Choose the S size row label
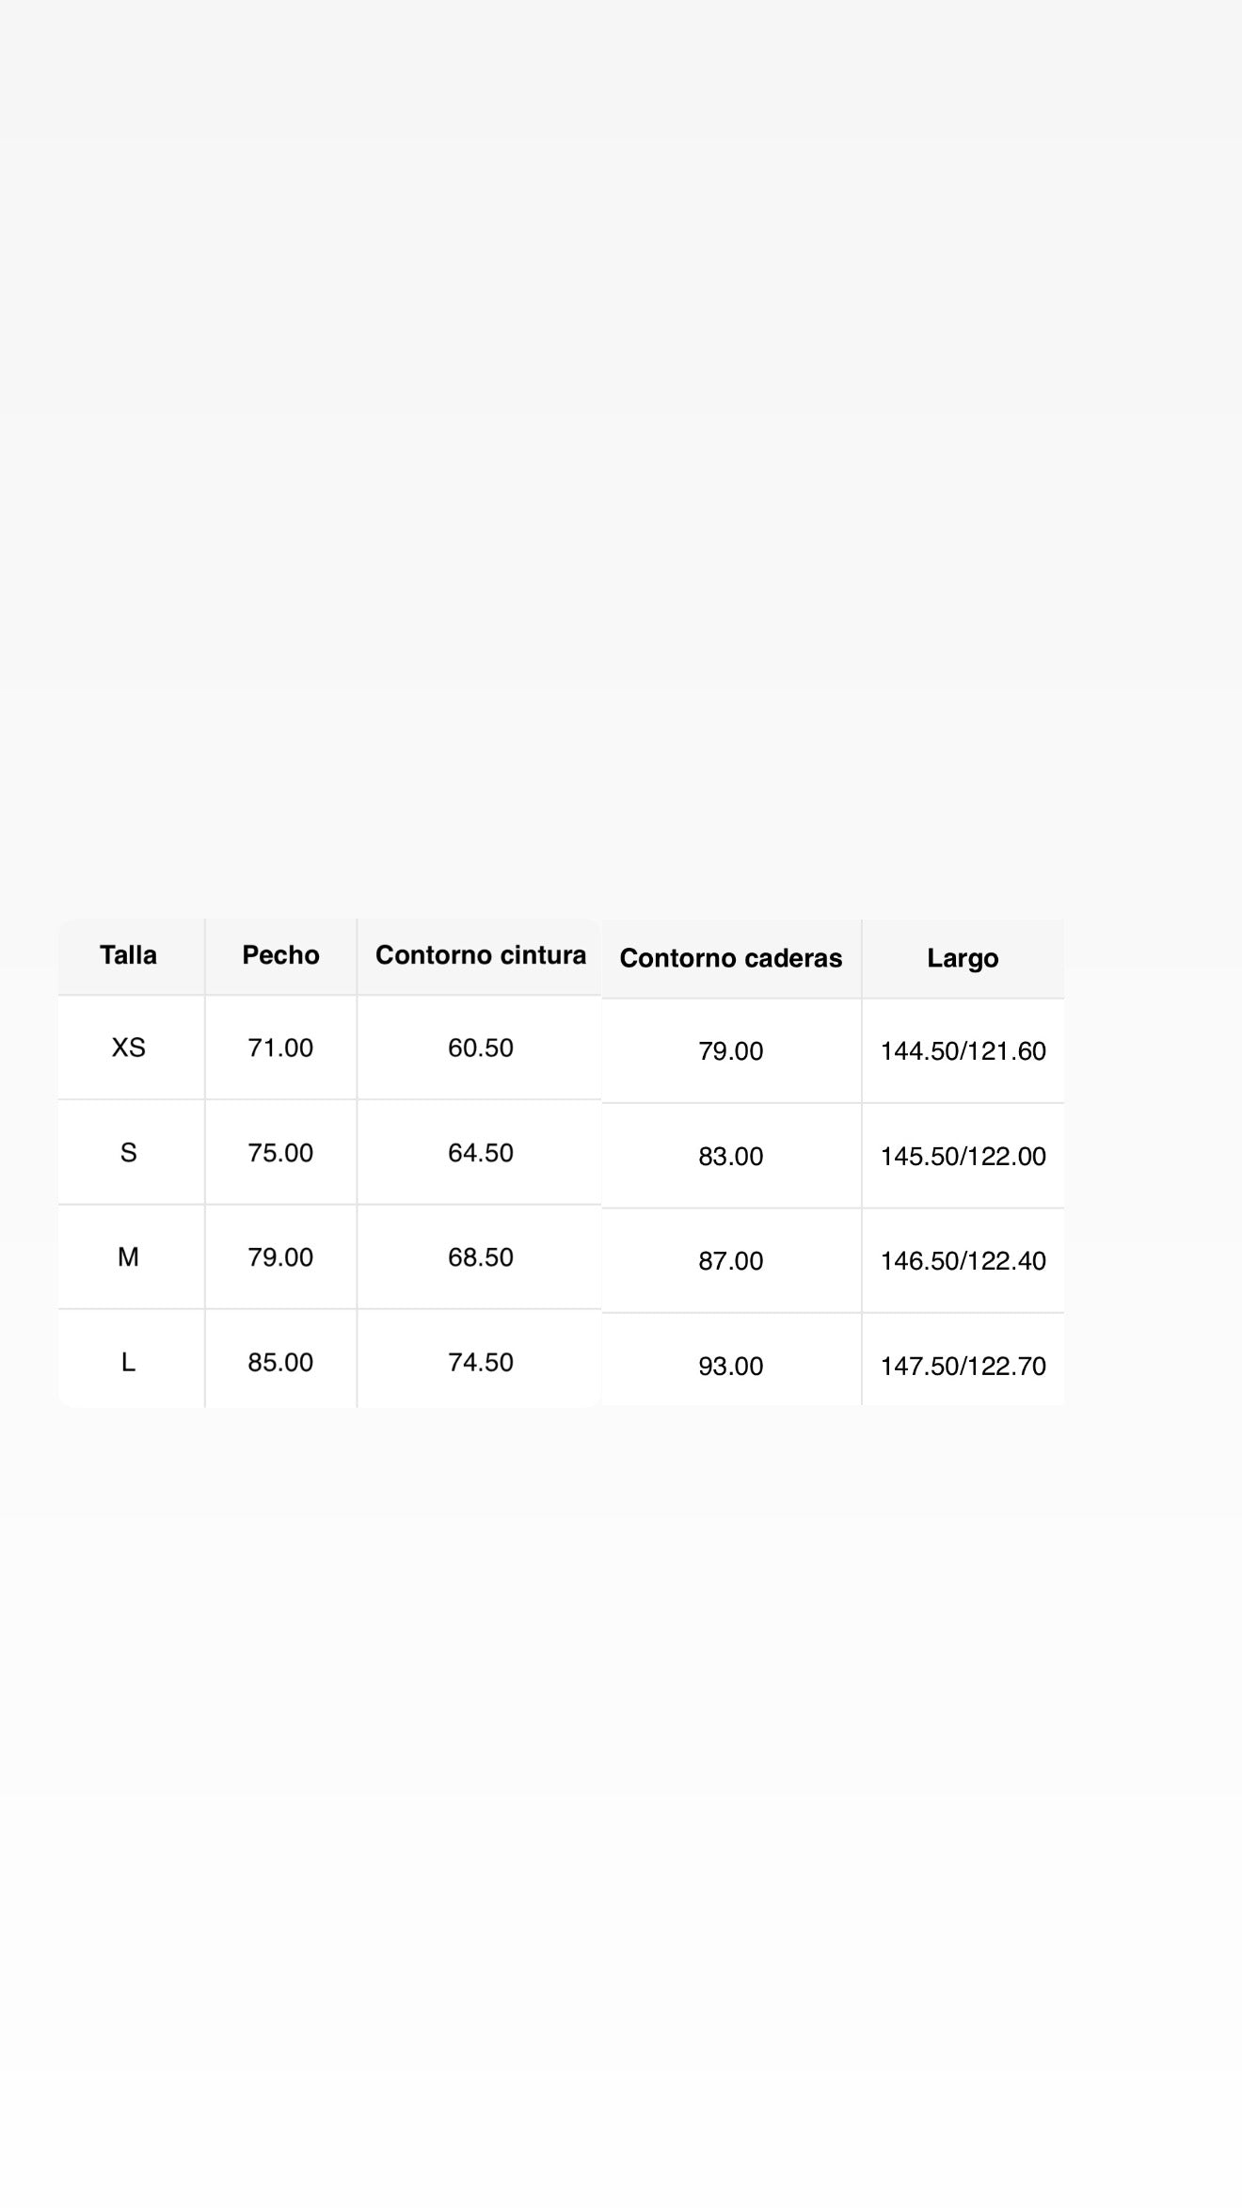The image size is (1242, 2208). 129,1153
